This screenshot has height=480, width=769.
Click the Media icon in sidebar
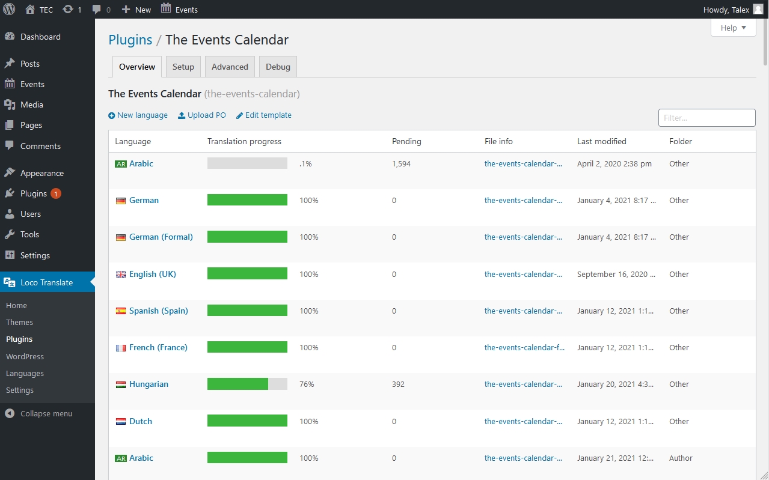[x=10, y=105]
